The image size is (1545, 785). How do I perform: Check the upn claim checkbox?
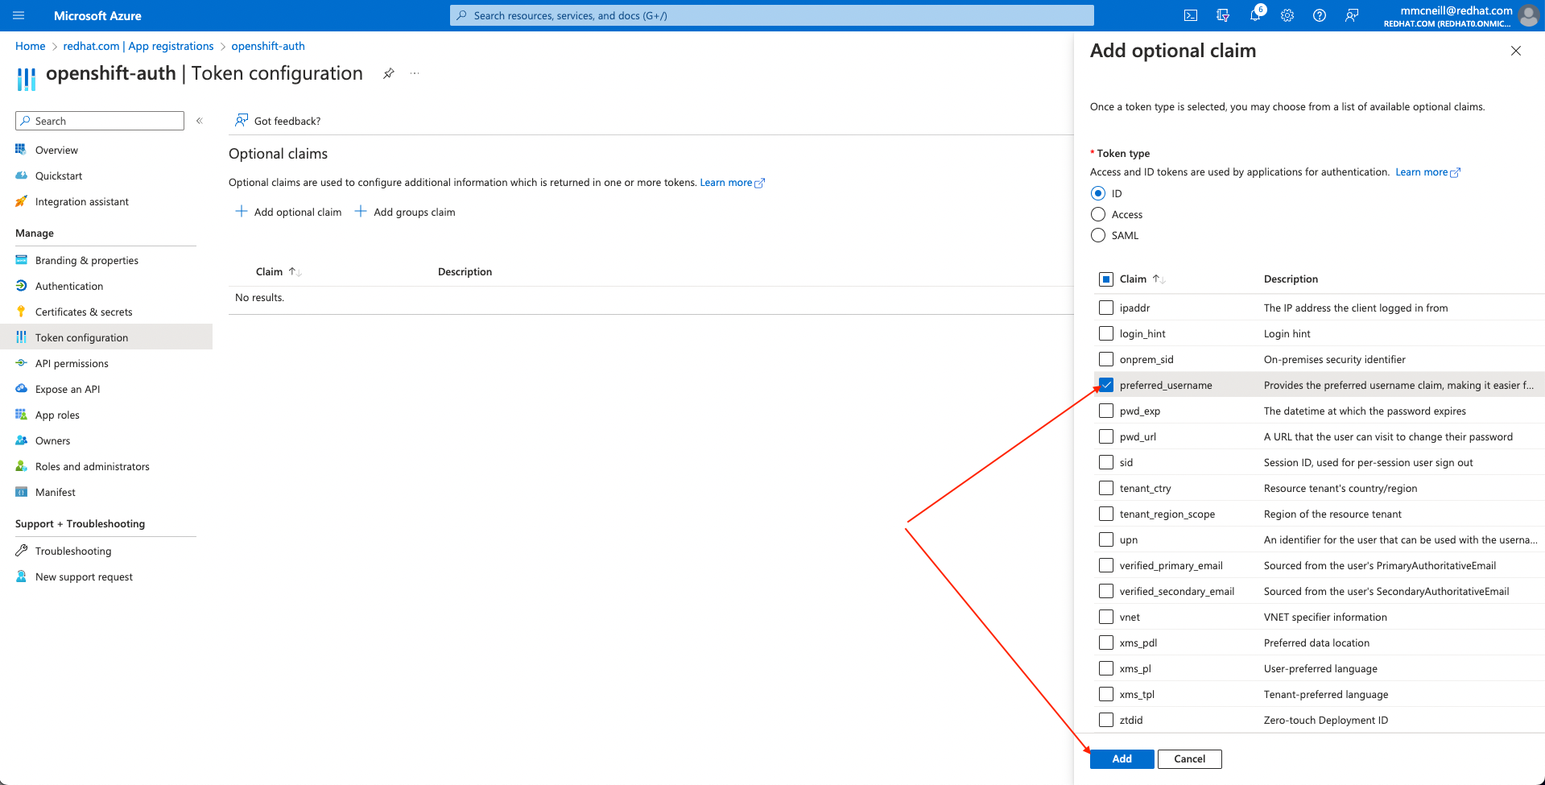1105,539
